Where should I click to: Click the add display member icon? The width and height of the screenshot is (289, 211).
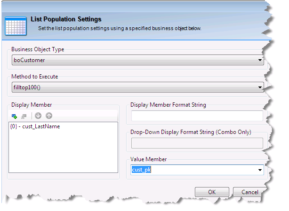coord(15,116)
